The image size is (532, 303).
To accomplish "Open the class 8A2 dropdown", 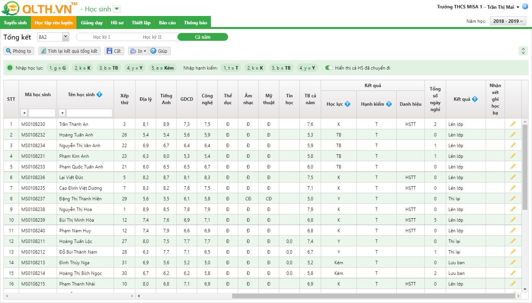I will click(x=65, y=37).
